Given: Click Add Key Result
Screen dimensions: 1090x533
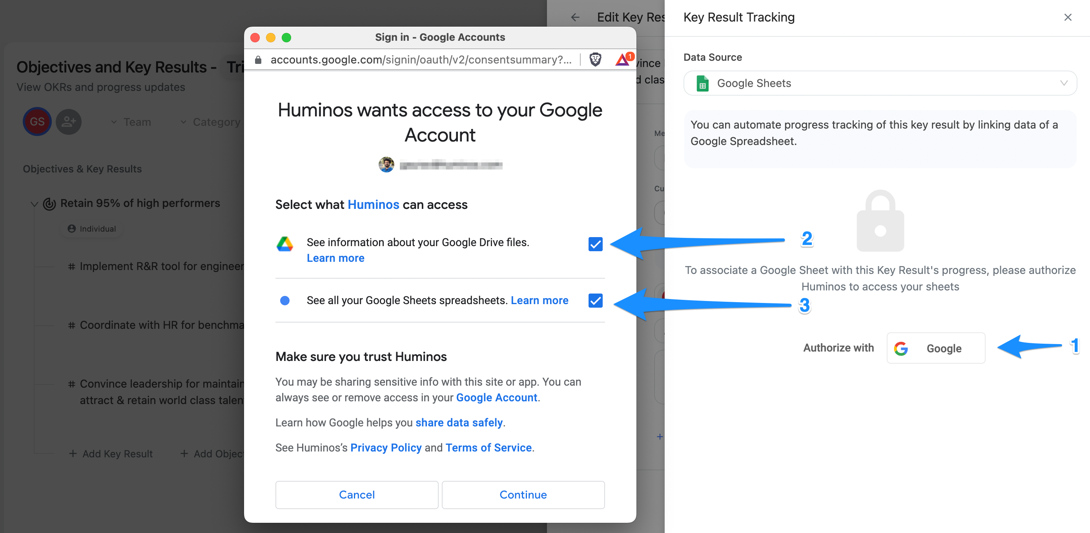Looking at the screenshot, I should [110, 454].
